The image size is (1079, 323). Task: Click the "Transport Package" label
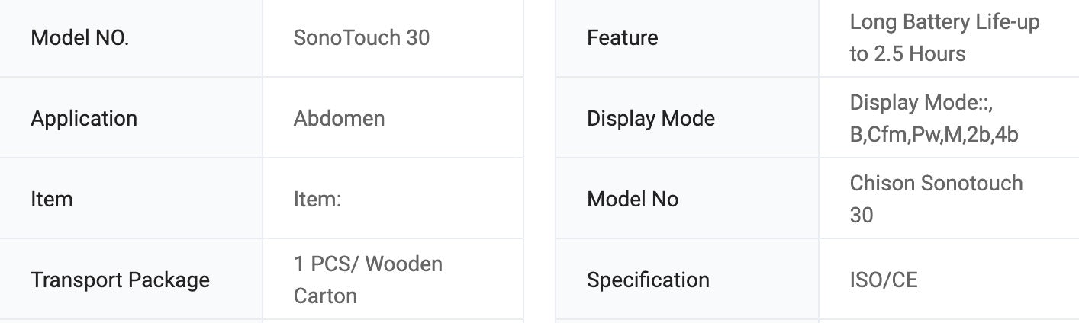point(120,280)
